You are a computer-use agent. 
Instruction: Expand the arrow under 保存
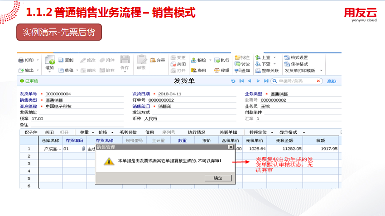click(x=125, y=72)
